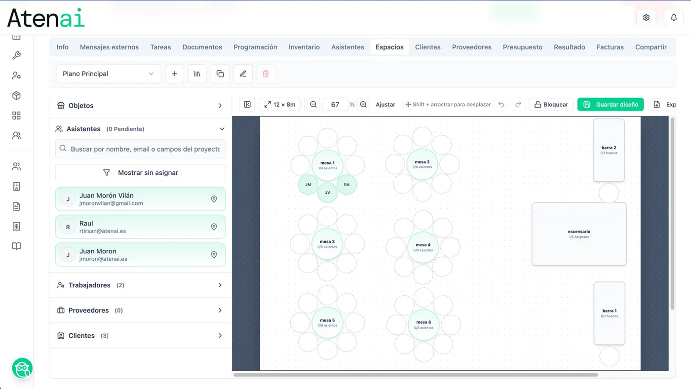The width and height of the screenshot is (691, 389).
Task: Add a new plan with the plus button
Action: point(174,74)
